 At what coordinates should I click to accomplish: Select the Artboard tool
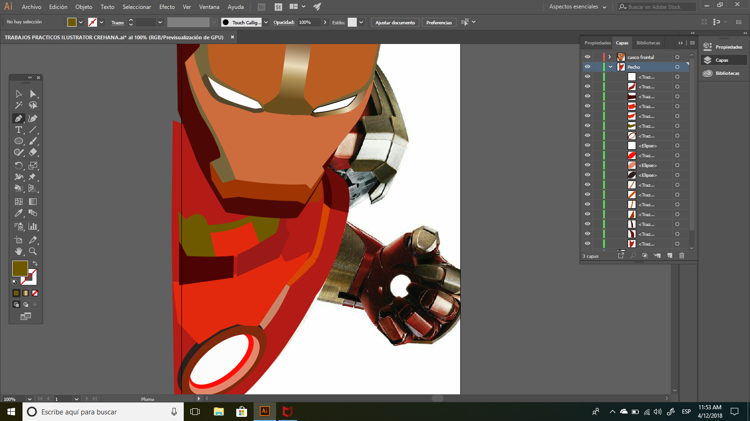19,240
